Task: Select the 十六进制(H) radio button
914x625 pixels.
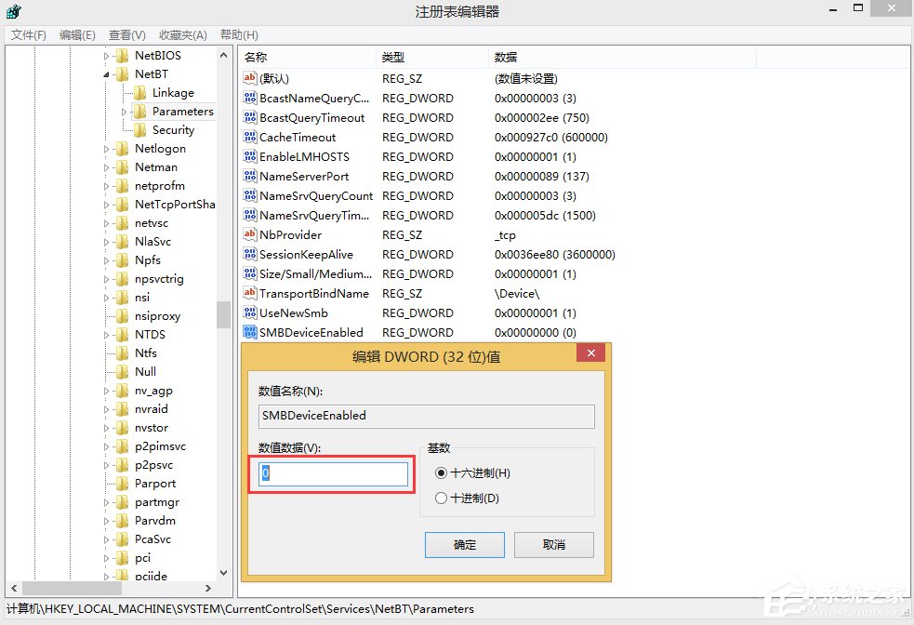Action: (x=443, y=472)
